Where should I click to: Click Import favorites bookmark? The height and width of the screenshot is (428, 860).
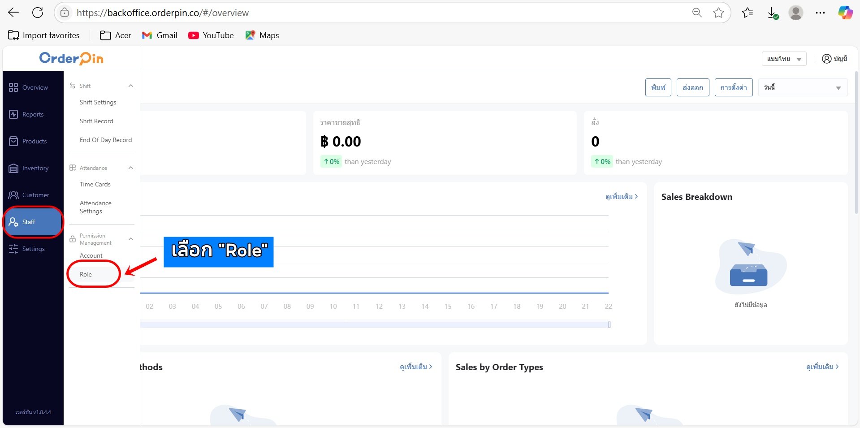(44, 35)
